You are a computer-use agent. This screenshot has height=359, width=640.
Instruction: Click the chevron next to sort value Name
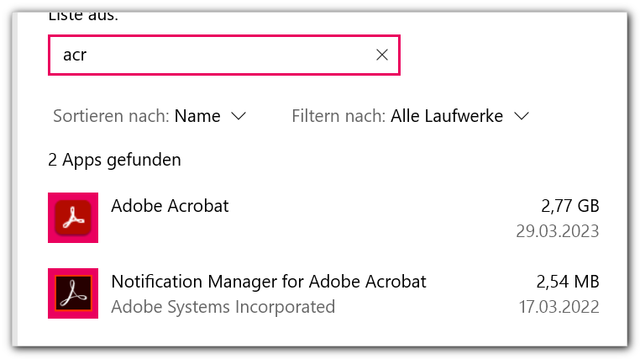click(x=238, y=116)
